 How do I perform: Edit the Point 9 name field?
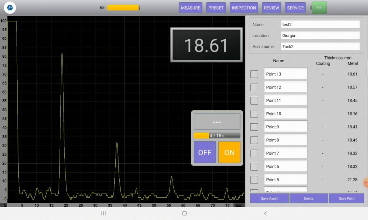pyautogui.click(x=286, y=126)
